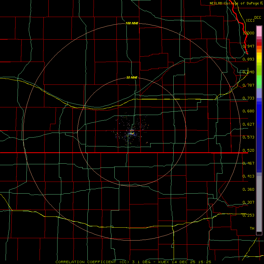Pick the bright green segment of color bar
The image size is (264, 264).
[259, 80]
